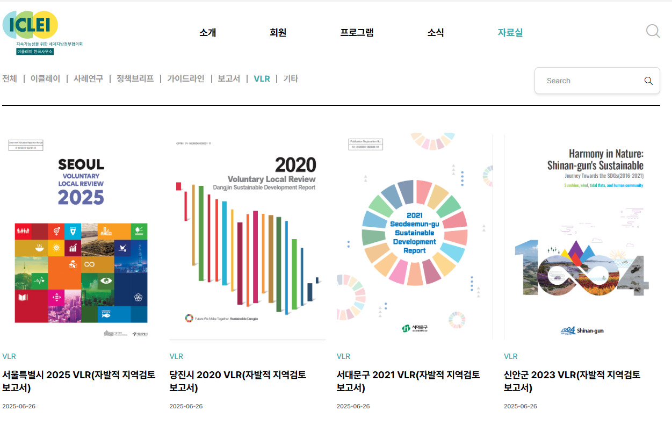
Task: Open the 프로그램 menu
Action: pyautogui.click(x=357, y=32)
